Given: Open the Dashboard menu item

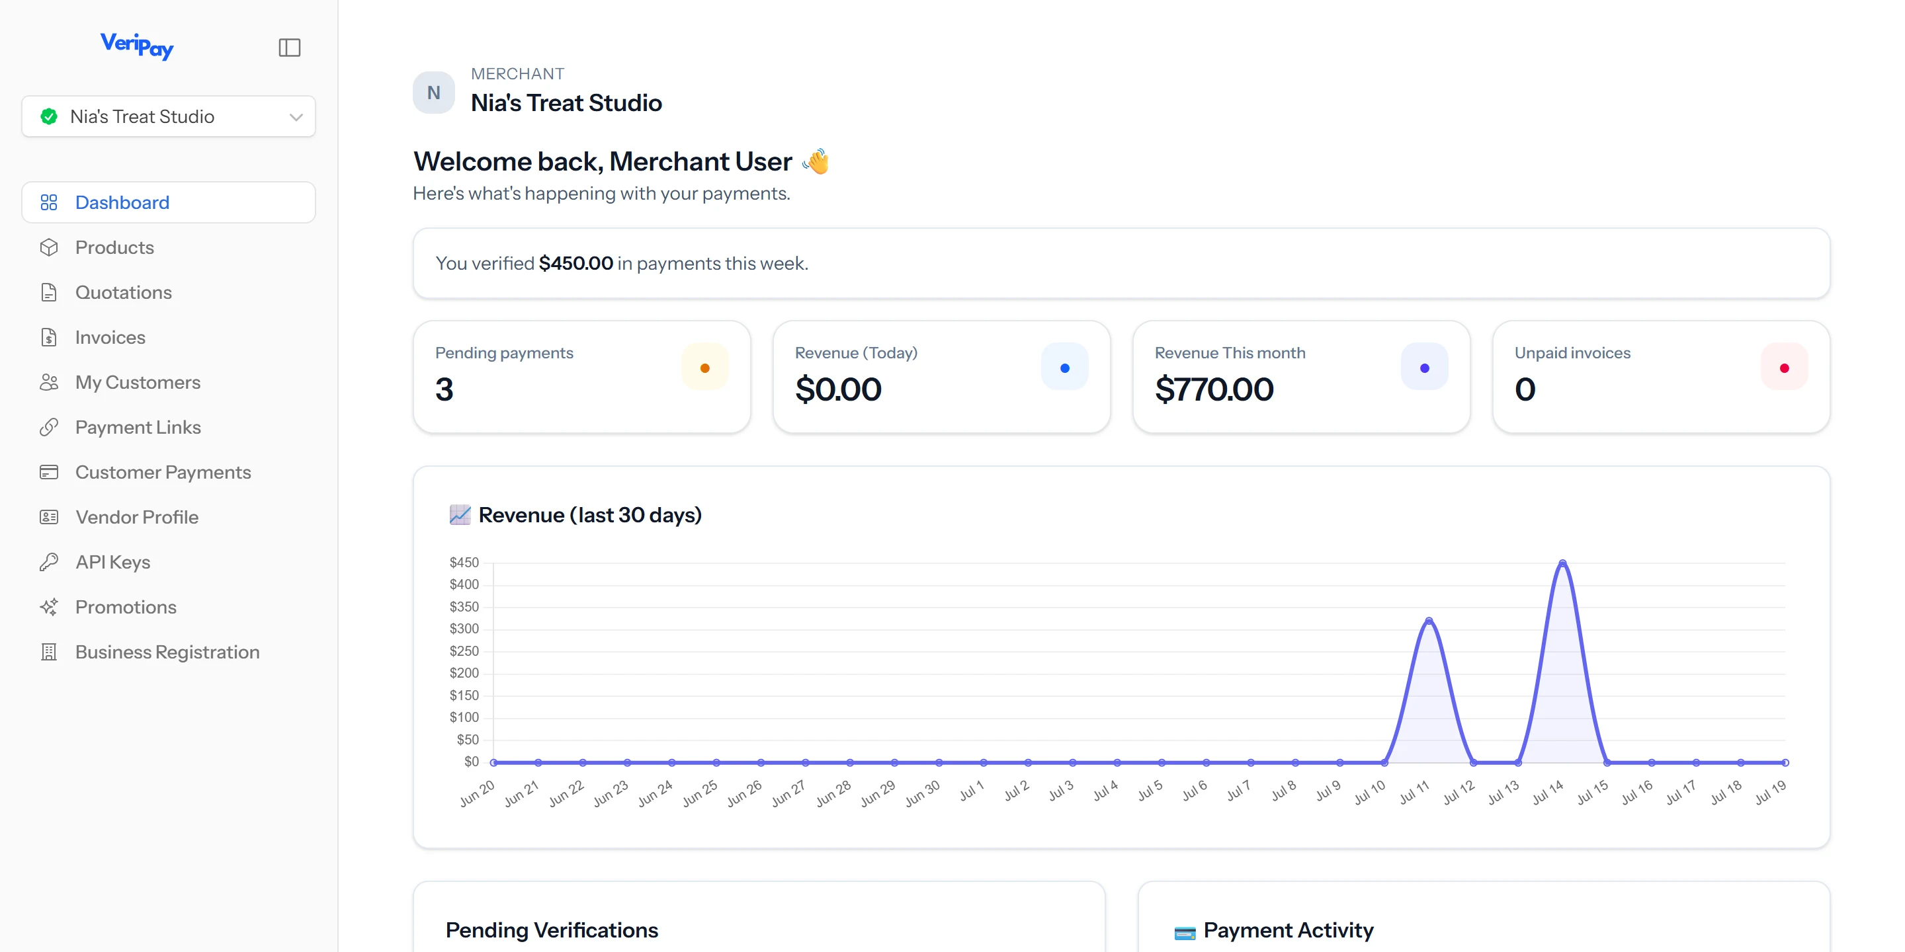Looking at the screenshot, I should (x=169, y=202).
